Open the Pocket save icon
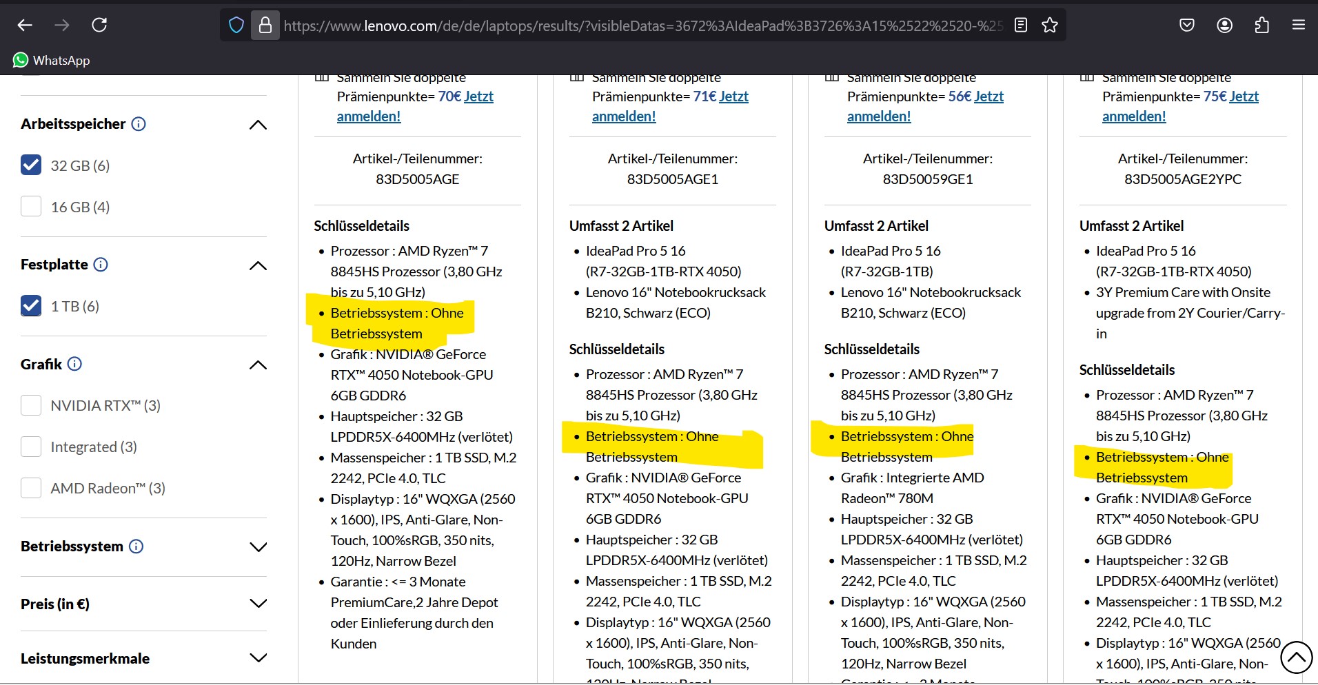 (1187, 25)
